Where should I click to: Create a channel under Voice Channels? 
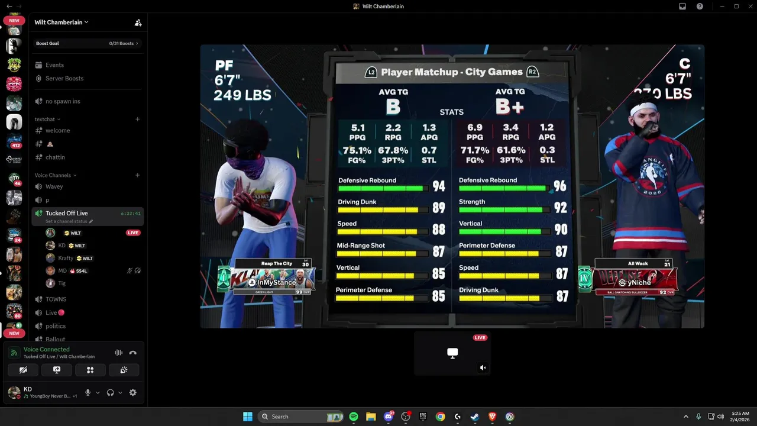[137, 175]
